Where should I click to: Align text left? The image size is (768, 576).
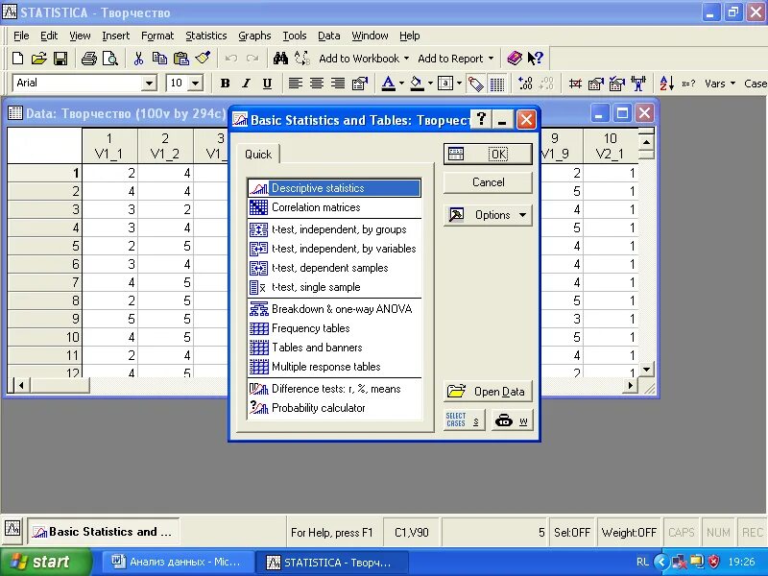(295, 84)
